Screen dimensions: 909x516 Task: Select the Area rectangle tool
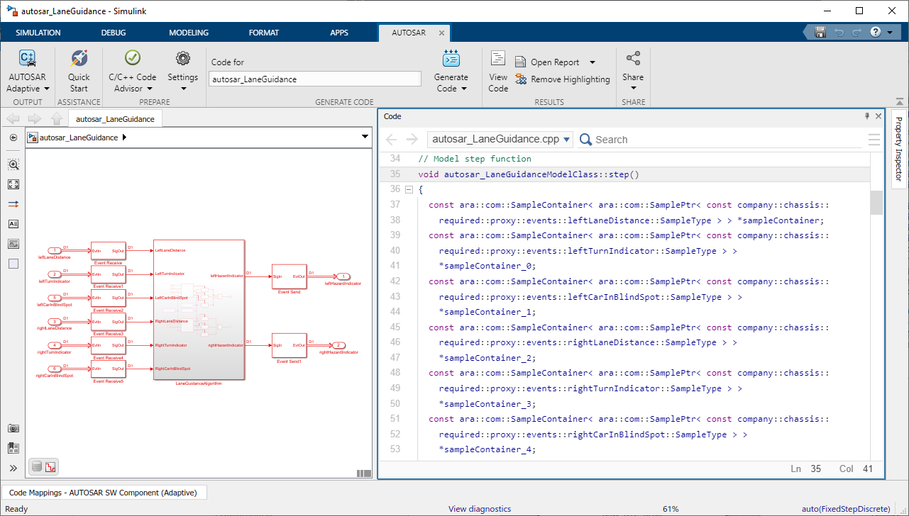13,264
